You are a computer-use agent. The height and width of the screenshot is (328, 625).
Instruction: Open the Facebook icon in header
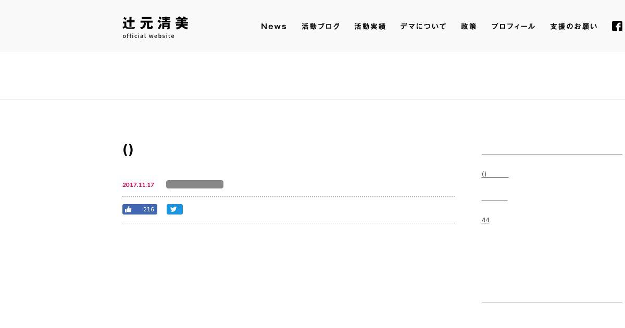pos(617,26)
